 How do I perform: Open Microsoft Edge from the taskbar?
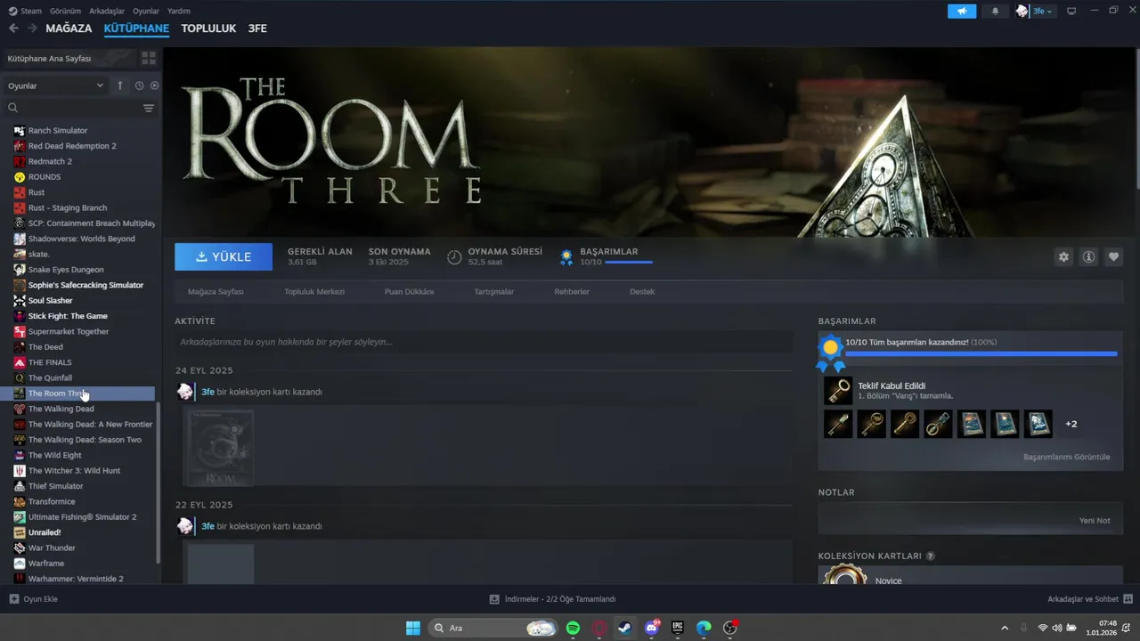pyautogui.click(x=704, y=628)
